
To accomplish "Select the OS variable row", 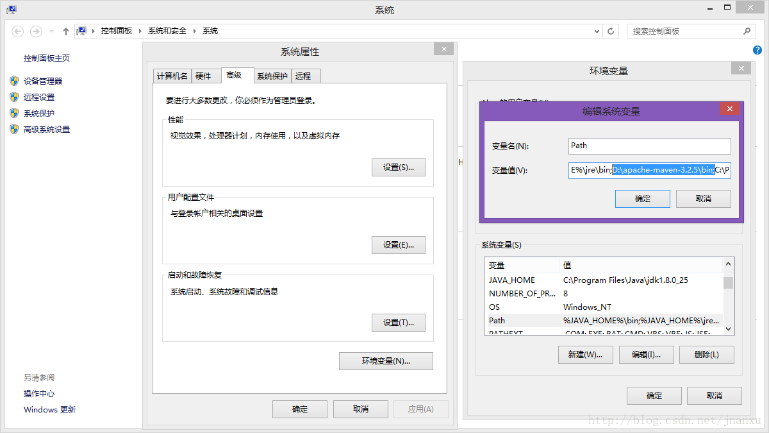I will (604, 307).
